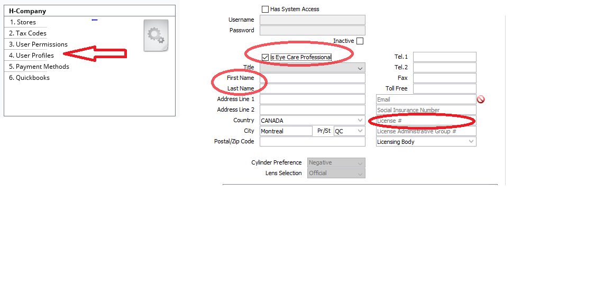Enable the Has System Access checkbox
The image size is (595, 301).
tap(266, 9)
